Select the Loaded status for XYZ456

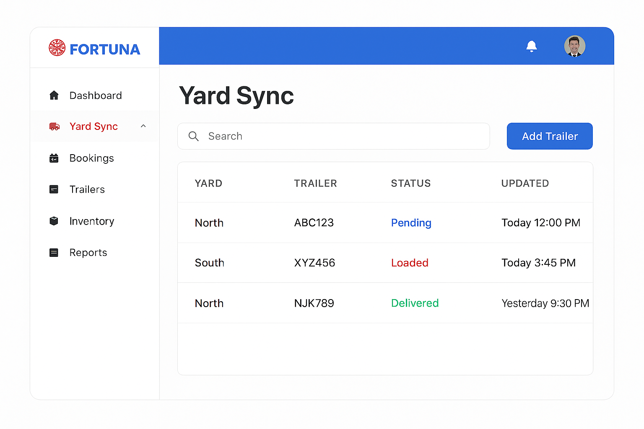[x=410, y=263]
